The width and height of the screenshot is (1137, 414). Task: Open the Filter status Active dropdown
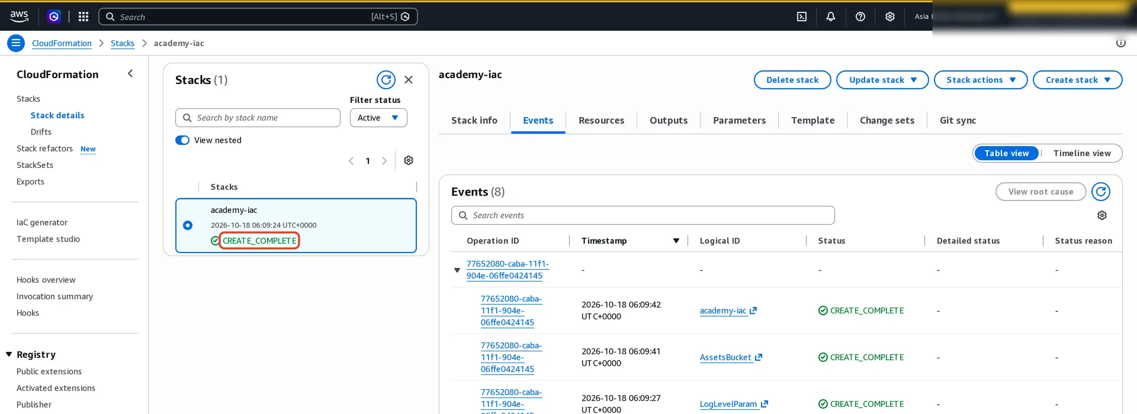pos(378,118)
